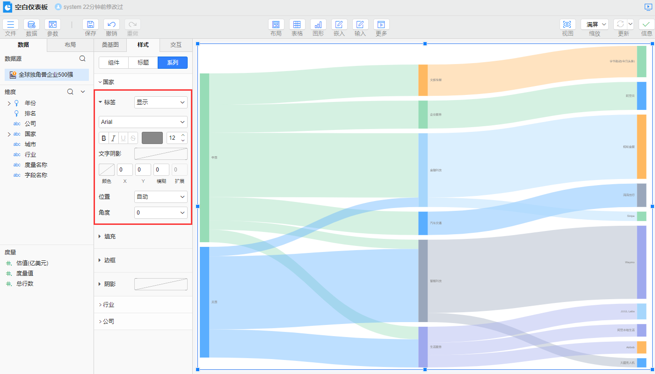Toggle bold text formatting
Viewport: 655px width, 374px height.
coord(104,138)
